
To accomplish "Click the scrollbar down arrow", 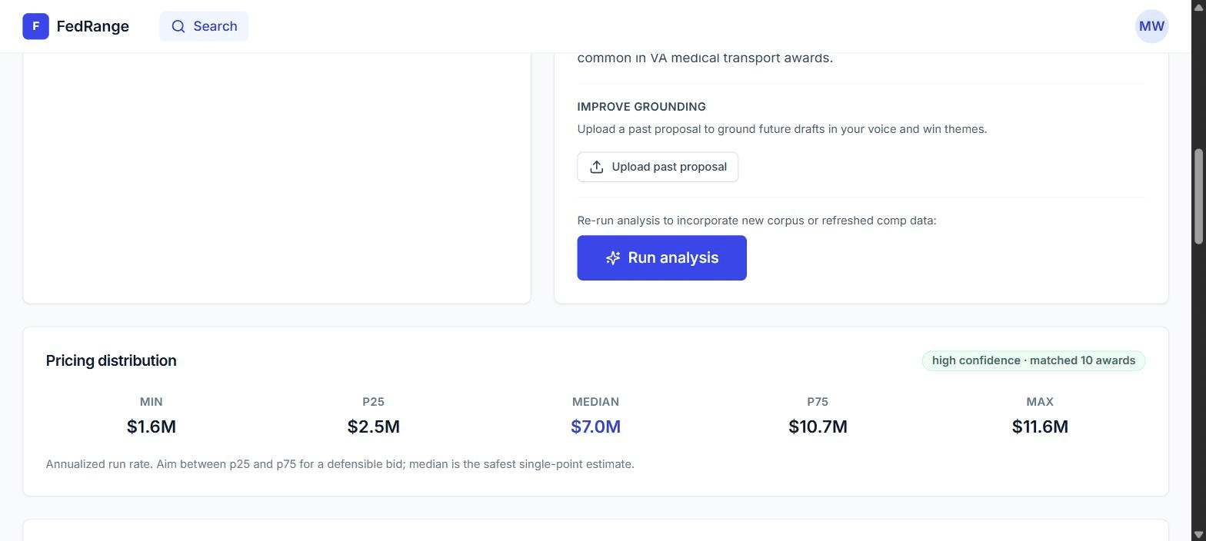I will pos(1198,534).
